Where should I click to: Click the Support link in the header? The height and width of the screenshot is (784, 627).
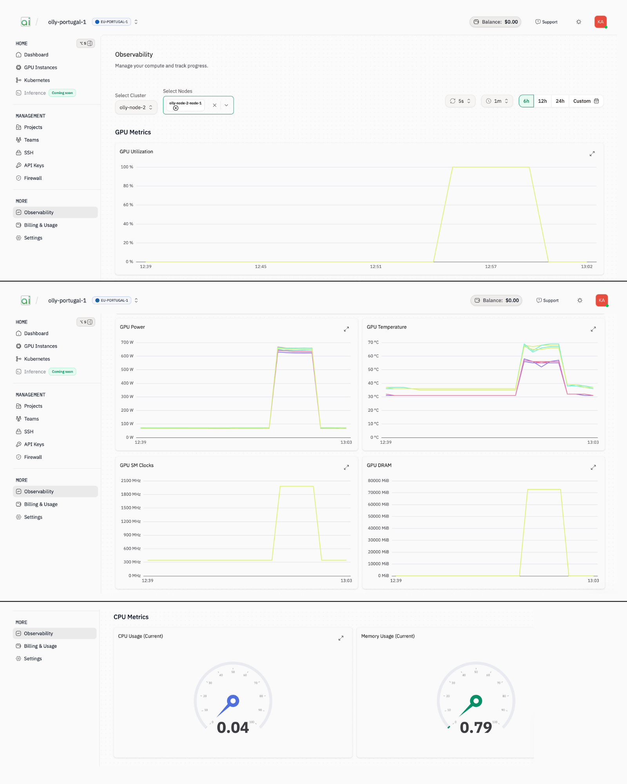tap(546, 22)
